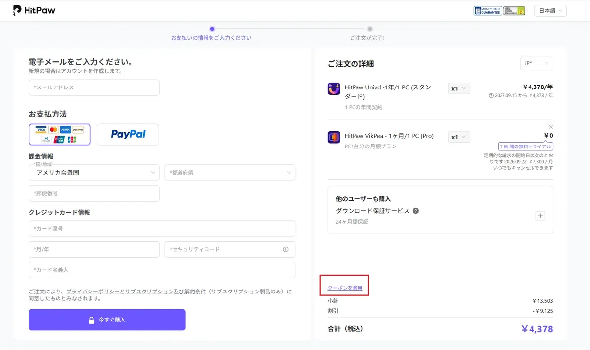The width and height of the screenshot is (590, 350).
Task: Click the SSL Secure Connection badge
Action: click(x=514, y=11)
